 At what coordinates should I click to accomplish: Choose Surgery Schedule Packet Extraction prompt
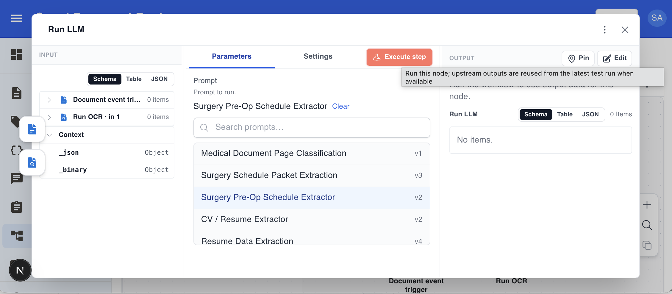point(312,176)
